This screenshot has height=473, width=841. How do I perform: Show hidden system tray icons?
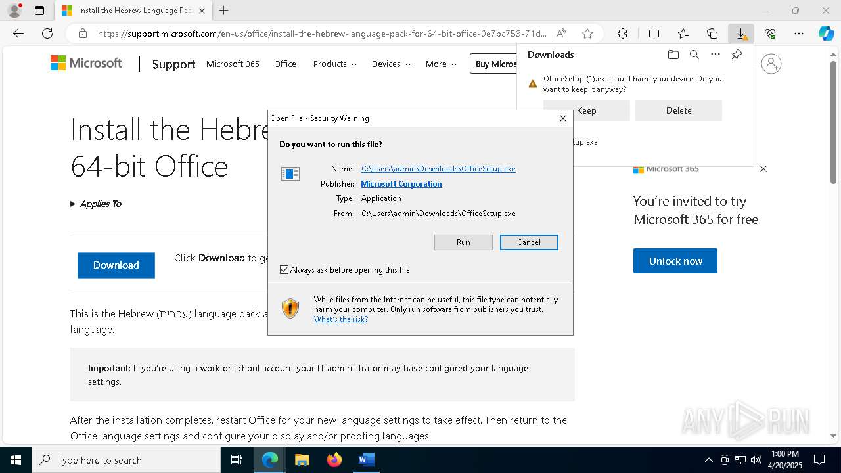pos(708,460)
